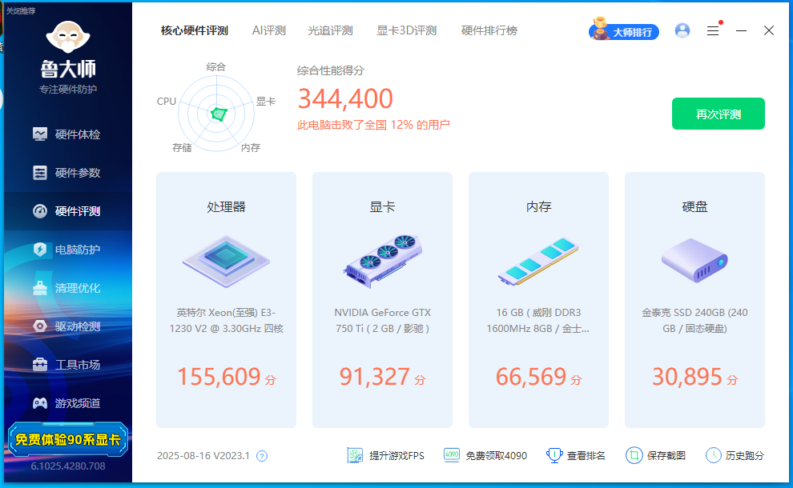The width and height of the screenshot is (793, 488).
Task: Click the 查看排名 link
Action: tap(576, 456)
